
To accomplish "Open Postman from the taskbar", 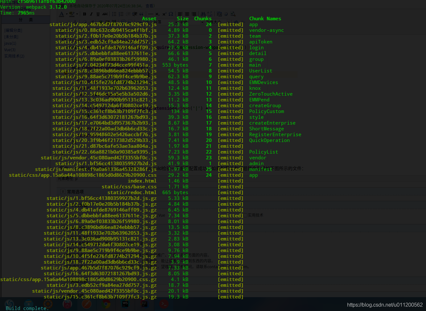I will [x=87, y=304].
